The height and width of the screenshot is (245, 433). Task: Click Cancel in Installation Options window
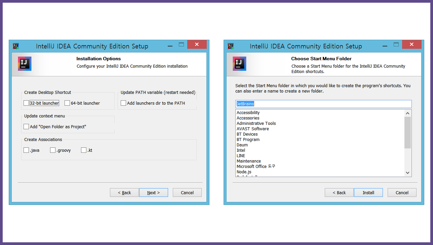click(x=187, y=193)
